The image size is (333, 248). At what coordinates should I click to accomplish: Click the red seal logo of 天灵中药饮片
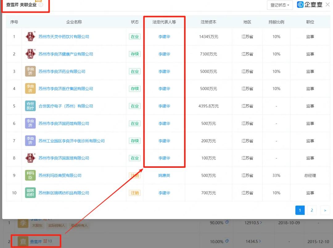(30, 37)
